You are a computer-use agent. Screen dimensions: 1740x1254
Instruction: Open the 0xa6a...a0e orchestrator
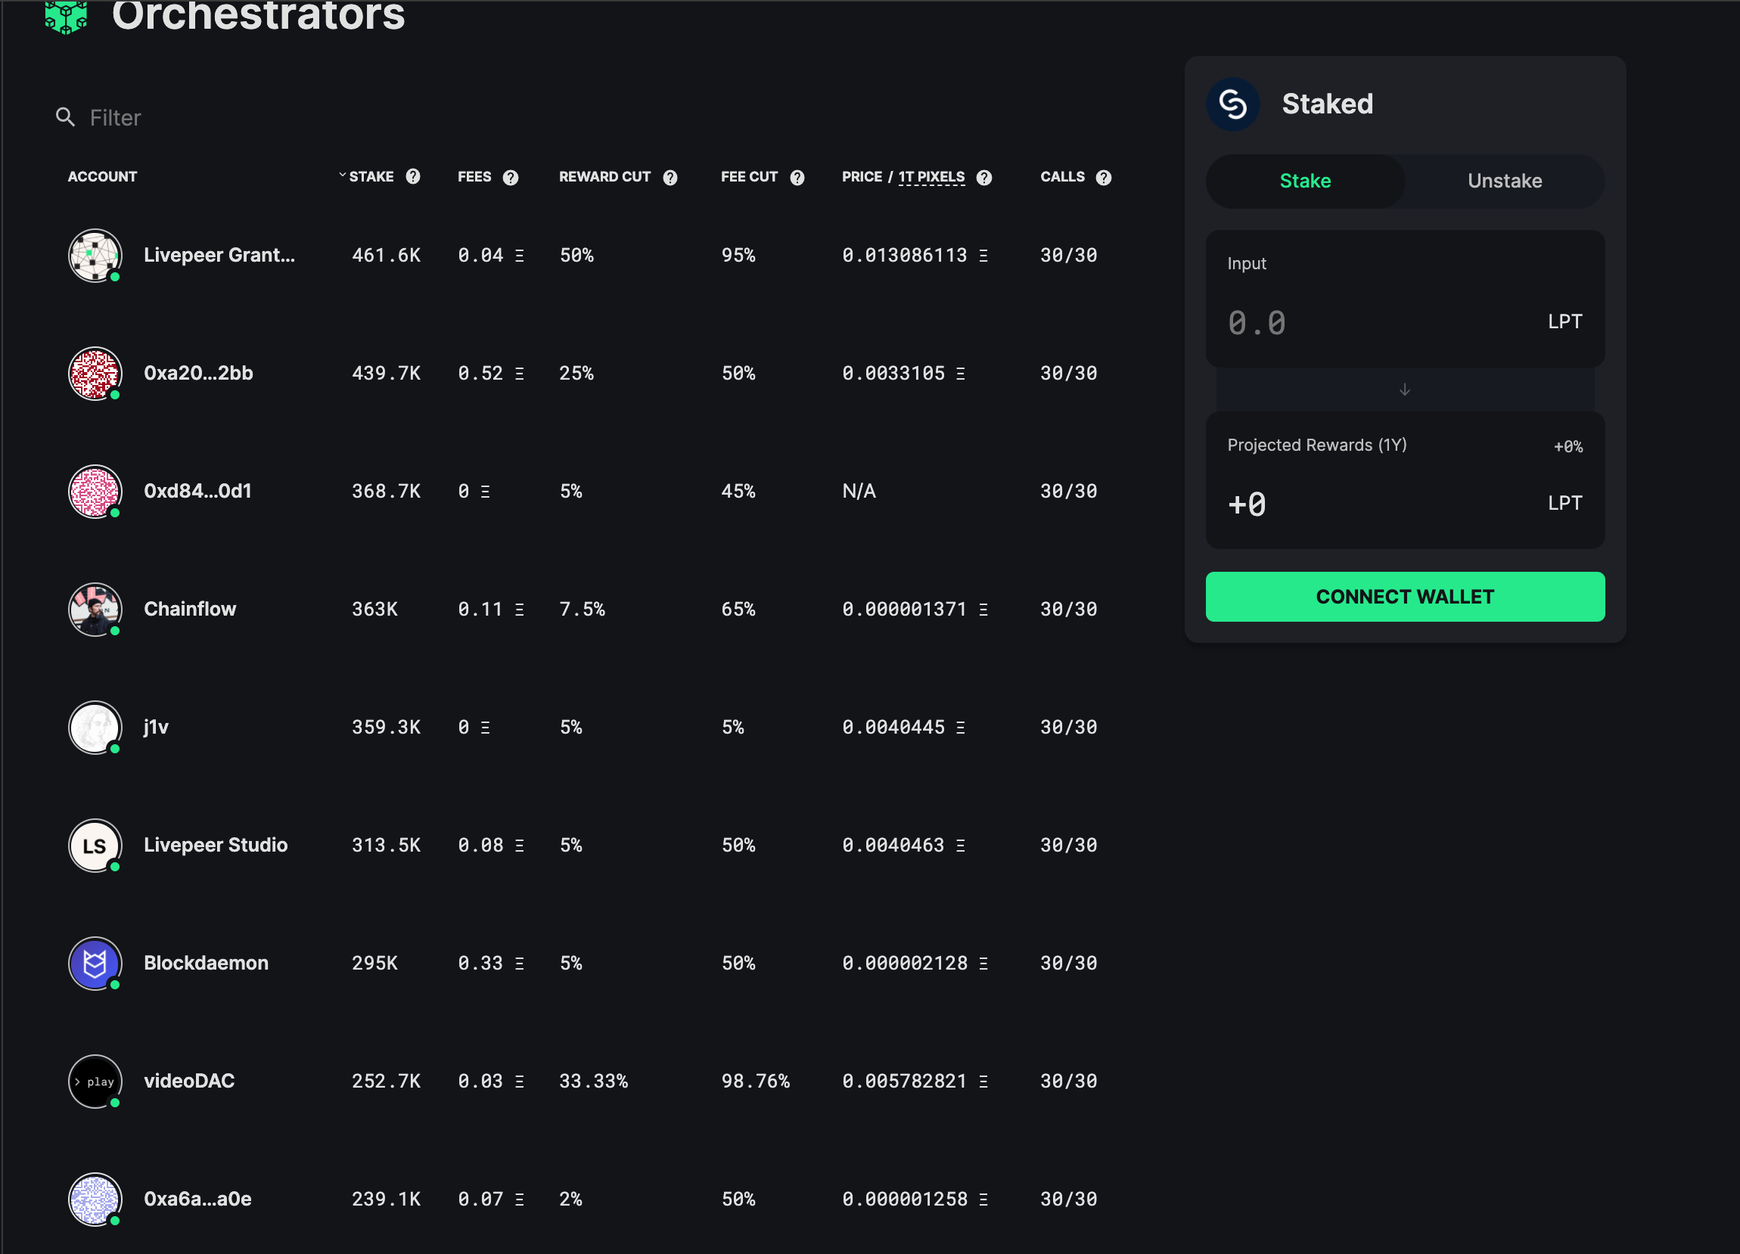pyautogui.click(x=198, y=1200)
